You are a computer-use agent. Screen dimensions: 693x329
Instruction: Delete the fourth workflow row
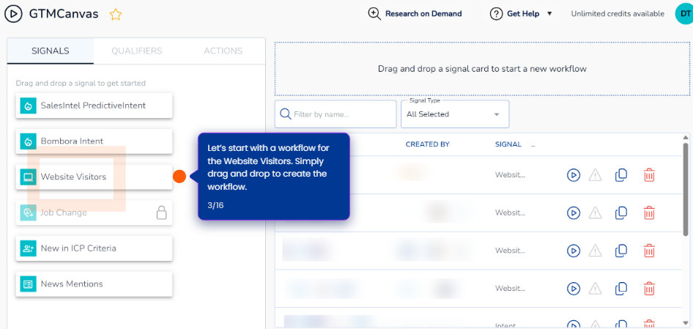[x=649, y=288]
